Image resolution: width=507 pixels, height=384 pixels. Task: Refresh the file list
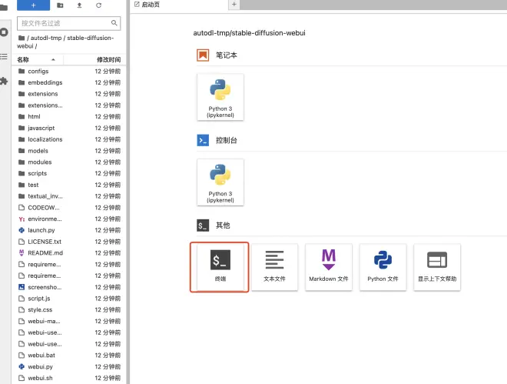(x=98, y=5)
